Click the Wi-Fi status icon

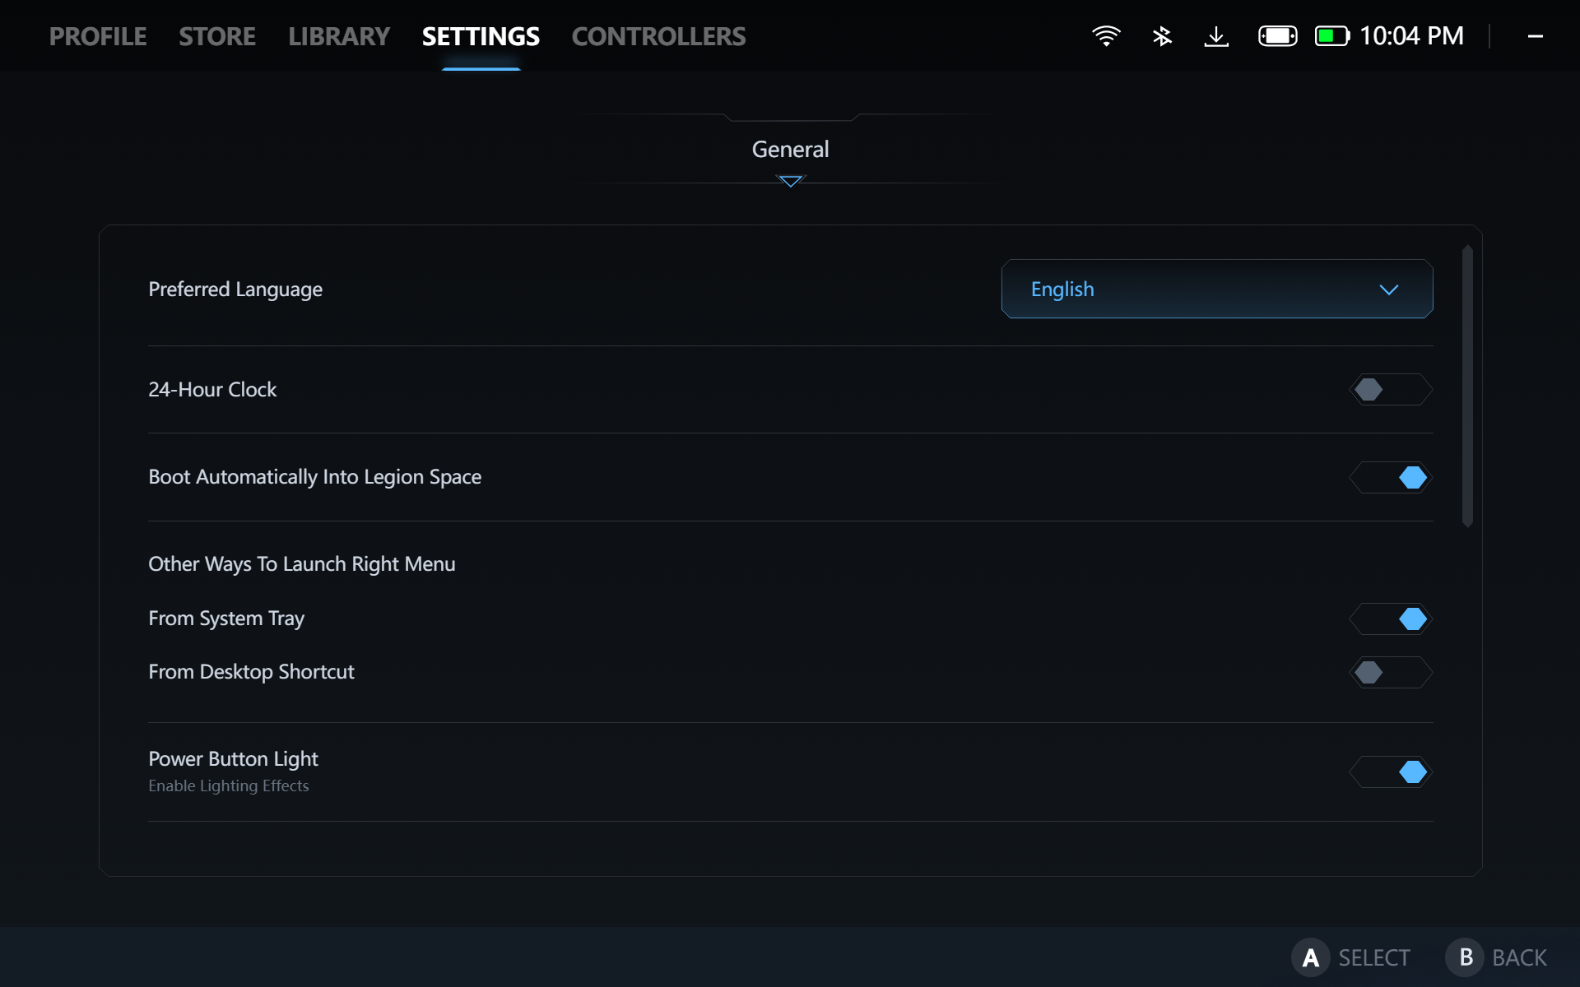[1106, 35]
